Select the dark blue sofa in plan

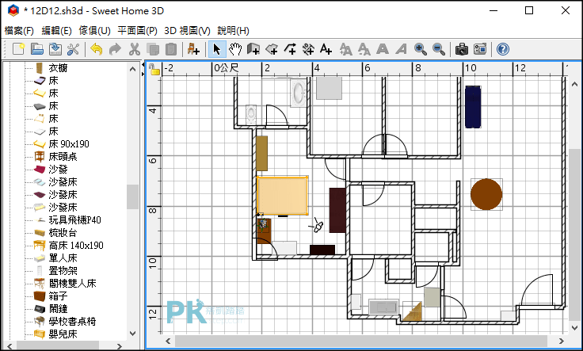473,107
